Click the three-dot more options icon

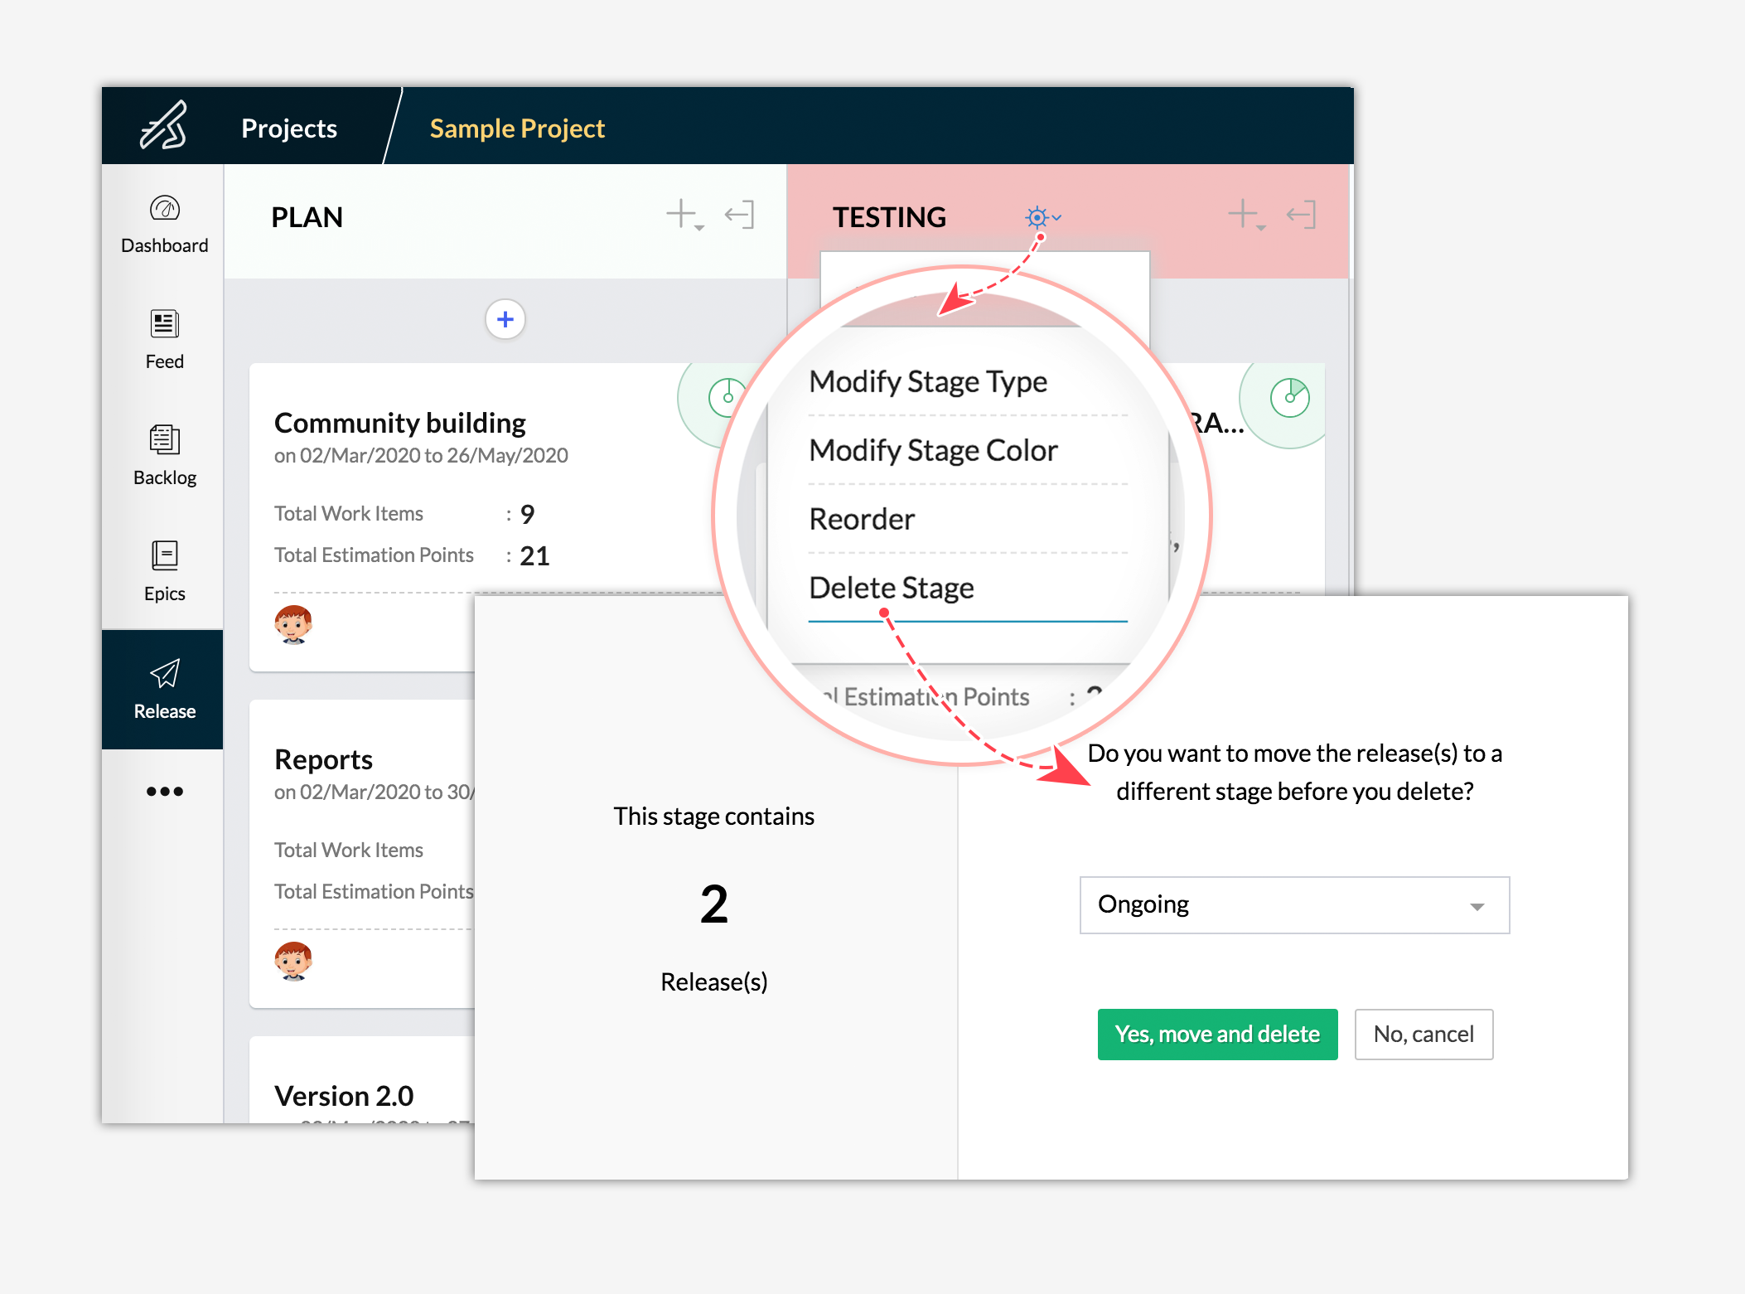point(164,792)
